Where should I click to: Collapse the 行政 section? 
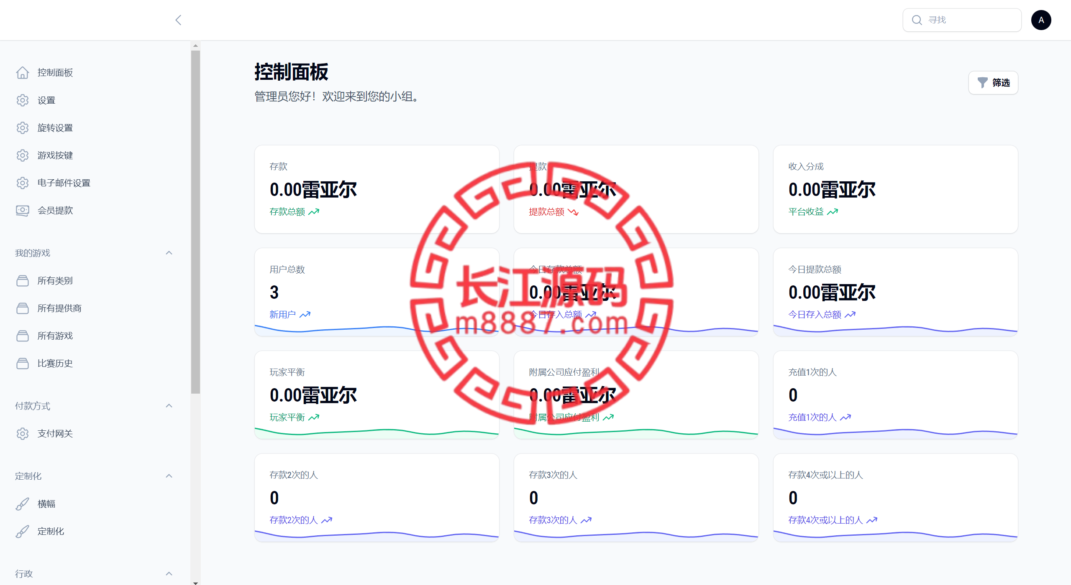pyautogui.click(x=169, y=574)
